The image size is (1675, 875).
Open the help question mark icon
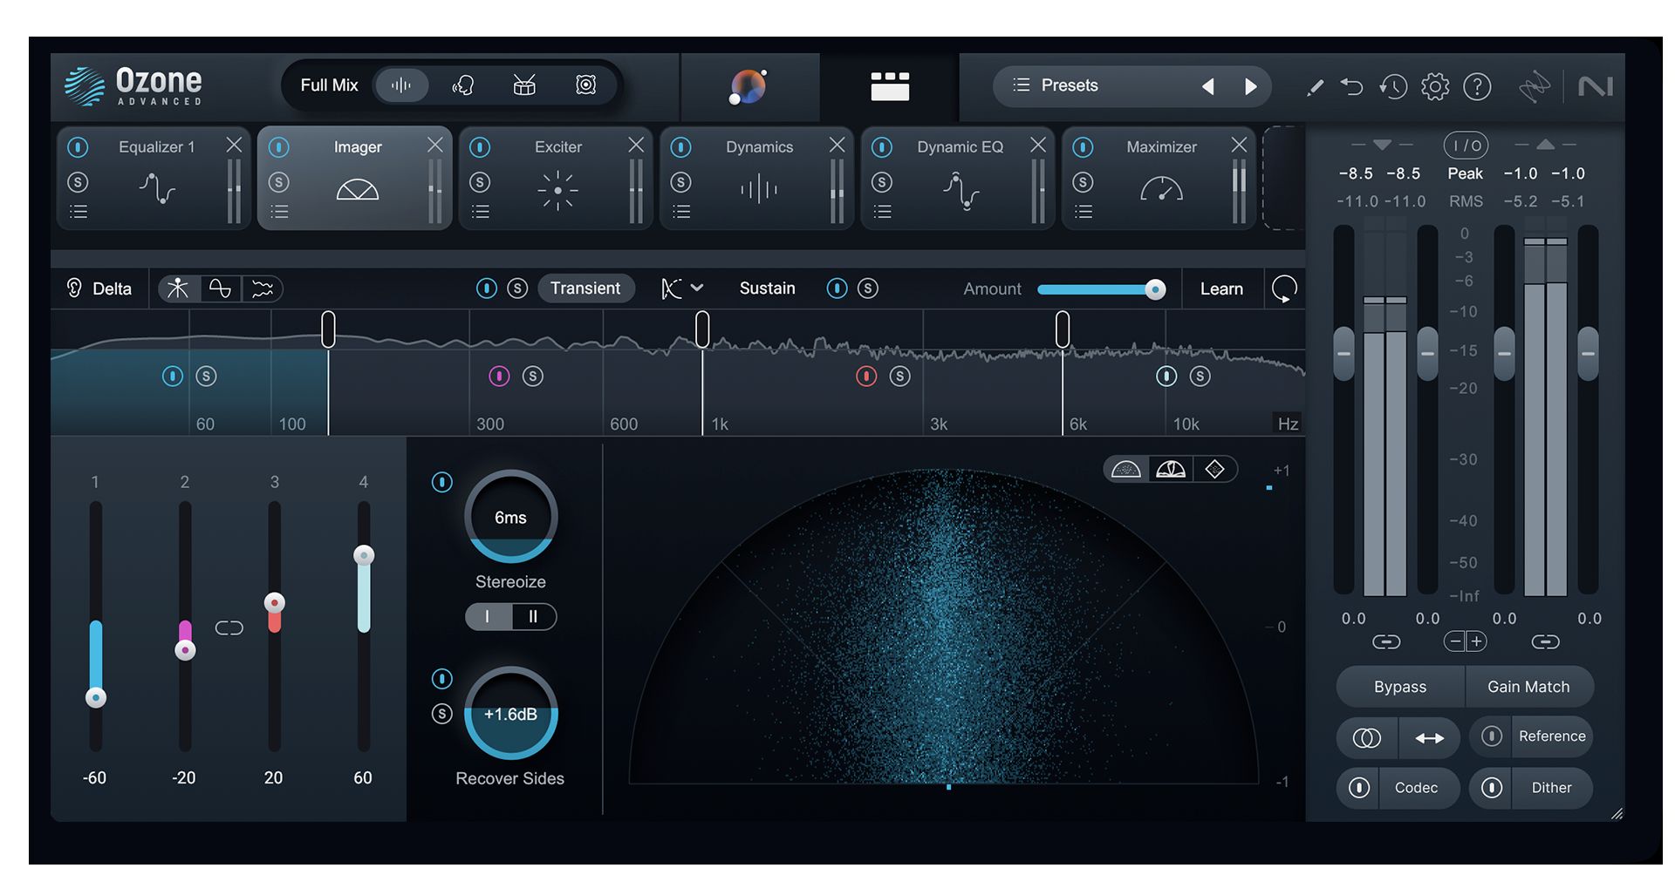point(1477,86)
